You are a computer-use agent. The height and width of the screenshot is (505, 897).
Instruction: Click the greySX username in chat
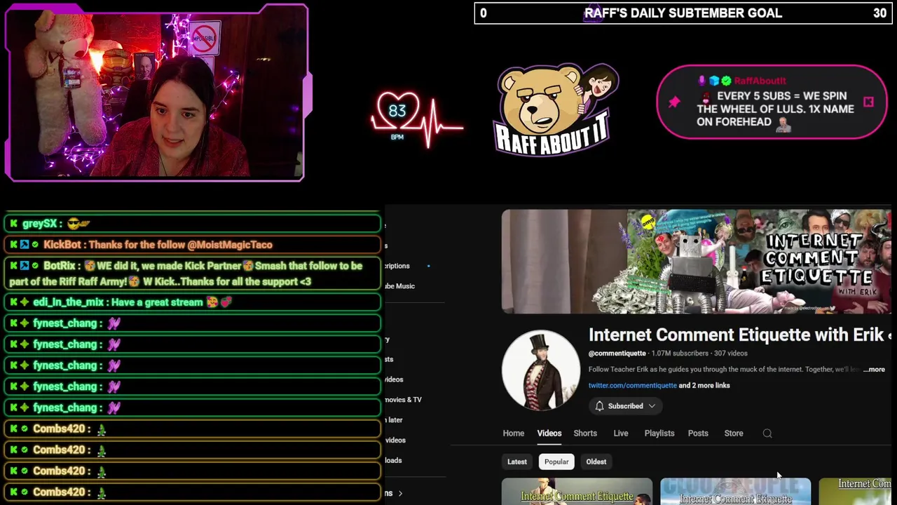pyautogui.click(x=39, y=224)
